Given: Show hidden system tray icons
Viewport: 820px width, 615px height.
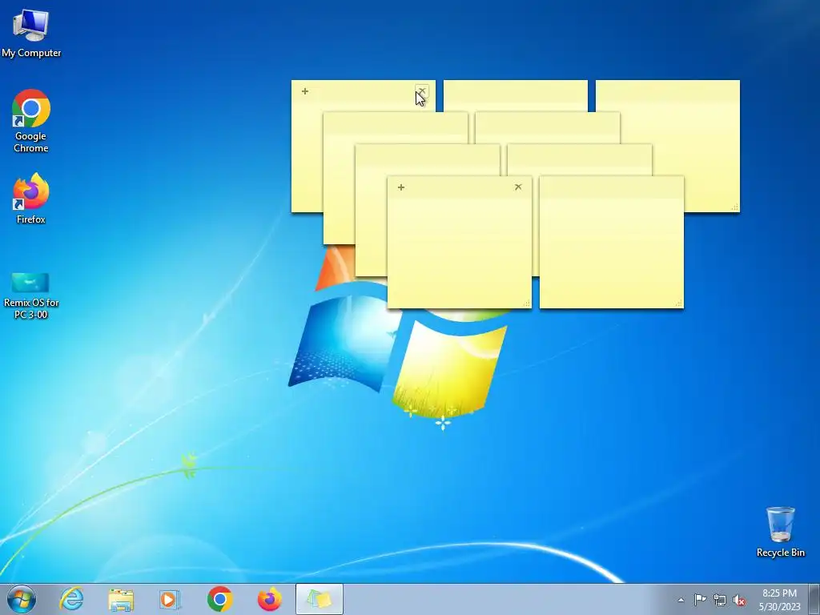Looking at the screenshot, I should (x=681, y=600).
